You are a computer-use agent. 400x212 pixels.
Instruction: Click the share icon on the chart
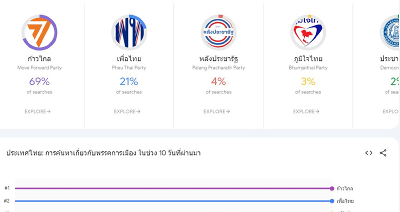click(x=383, y=153)
